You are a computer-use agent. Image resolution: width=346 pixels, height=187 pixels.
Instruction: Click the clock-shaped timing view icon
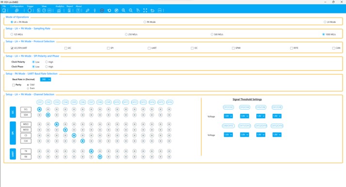tap(44, 10)
